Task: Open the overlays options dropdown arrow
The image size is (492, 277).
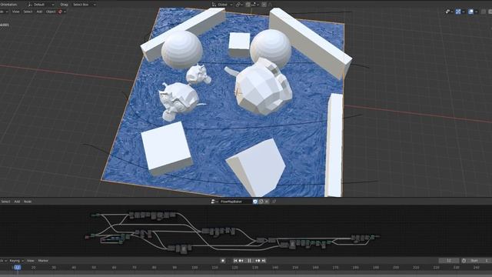Action: pos(476,12)
